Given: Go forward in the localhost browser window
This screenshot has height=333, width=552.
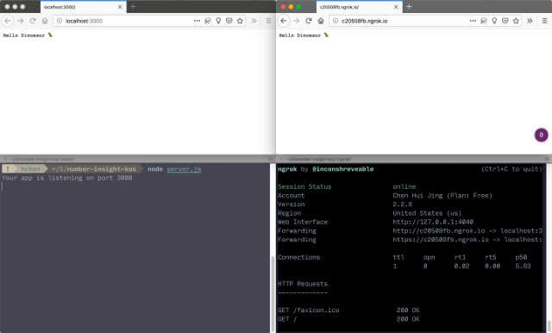Looking at the screenshot, I should 21,21.
